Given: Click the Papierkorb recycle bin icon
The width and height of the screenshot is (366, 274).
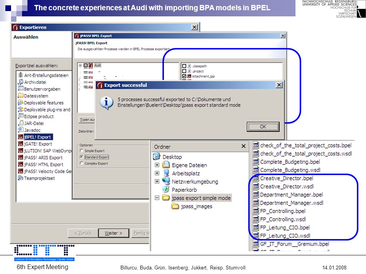Looking at the screenshot, I should (x=165, y=190).
